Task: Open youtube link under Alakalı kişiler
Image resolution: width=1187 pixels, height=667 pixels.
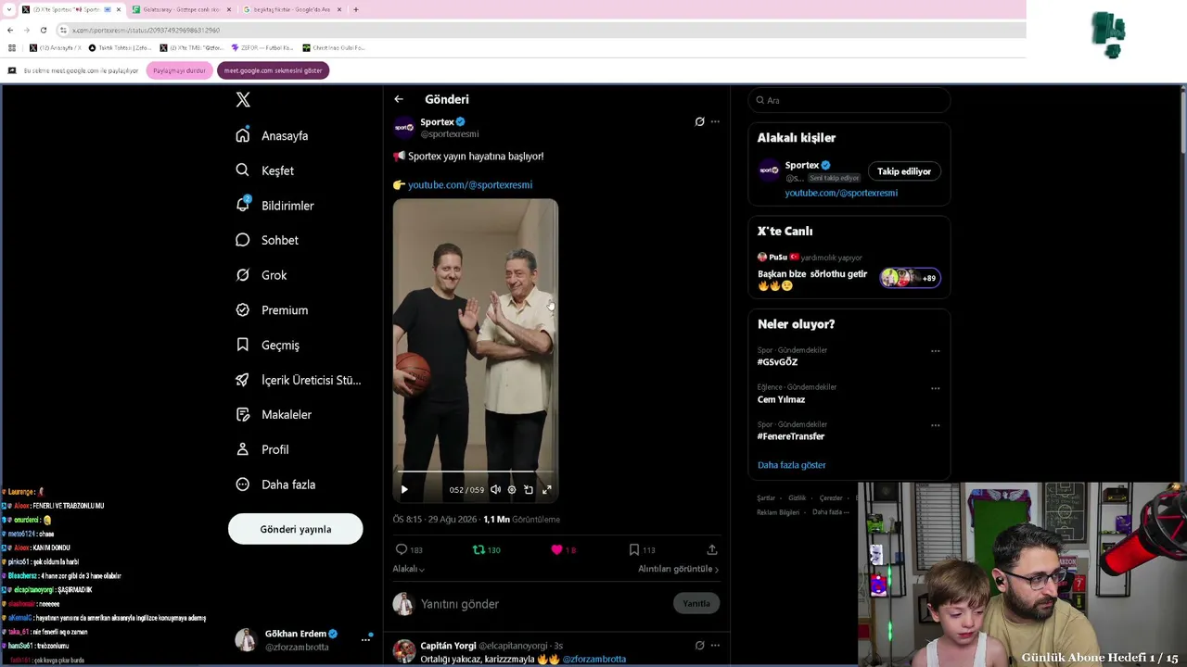Action: pos(841,193)
